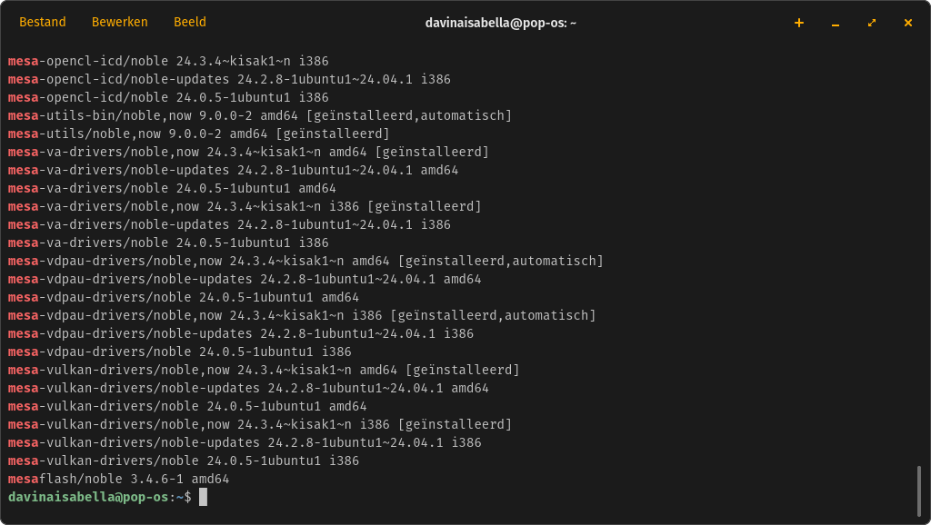This screenshot has width=931, height=525.
Task: Click the davinaisabella@pop-os window title
Action: tap(501, 23)
